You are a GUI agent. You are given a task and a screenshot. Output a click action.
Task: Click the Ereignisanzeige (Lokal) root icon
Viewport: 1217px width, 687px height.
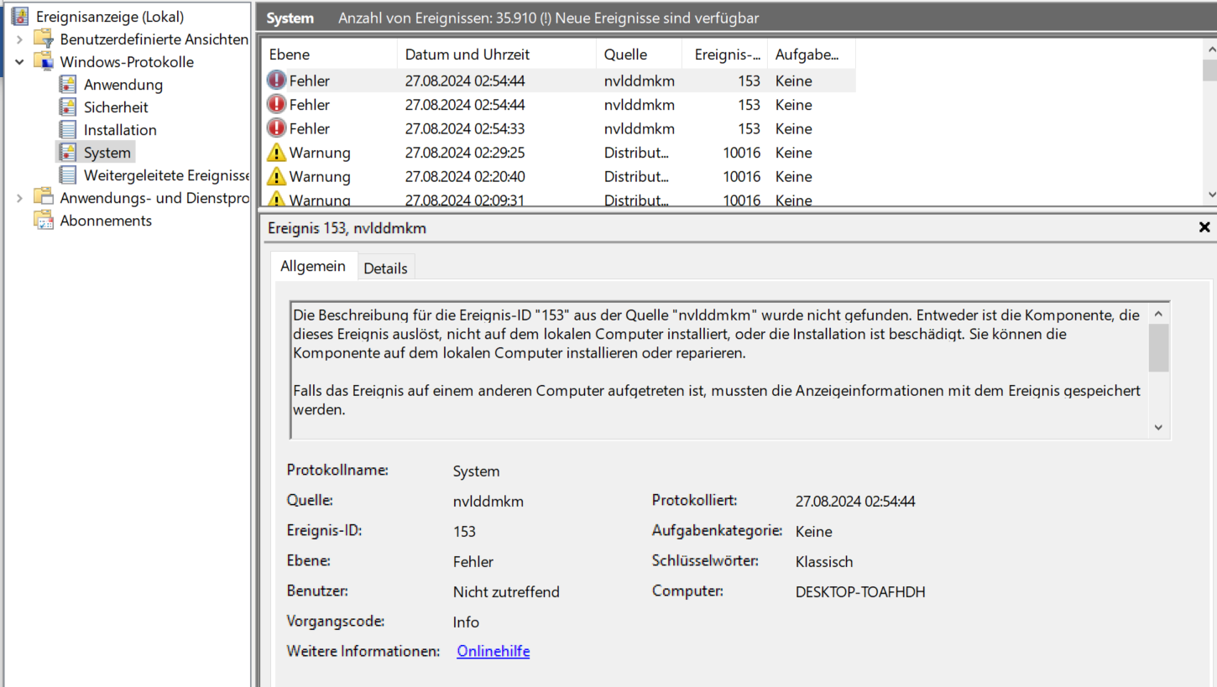[20, 17]
